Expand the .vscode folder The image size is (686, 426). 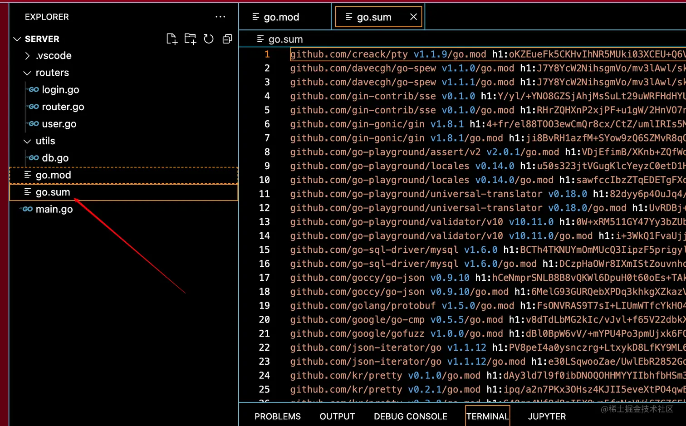pos(27,56)
